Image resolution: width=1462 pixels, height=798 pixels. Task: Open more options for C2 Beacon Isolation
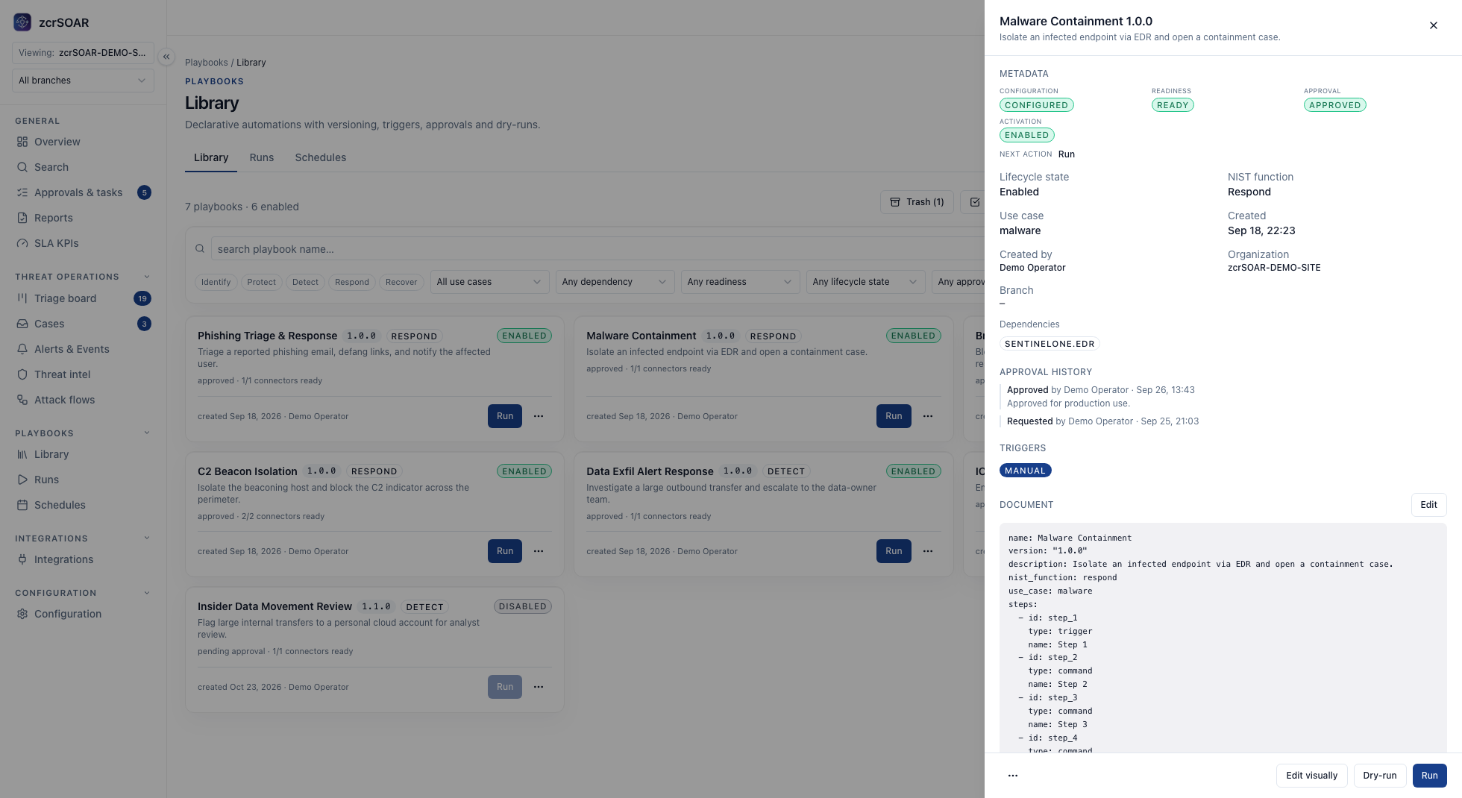click(539, 551)
